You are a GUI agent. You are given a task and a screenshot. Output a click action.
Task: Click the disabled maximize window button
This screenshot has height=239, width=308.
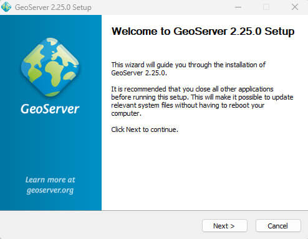(x=266, y=7)
